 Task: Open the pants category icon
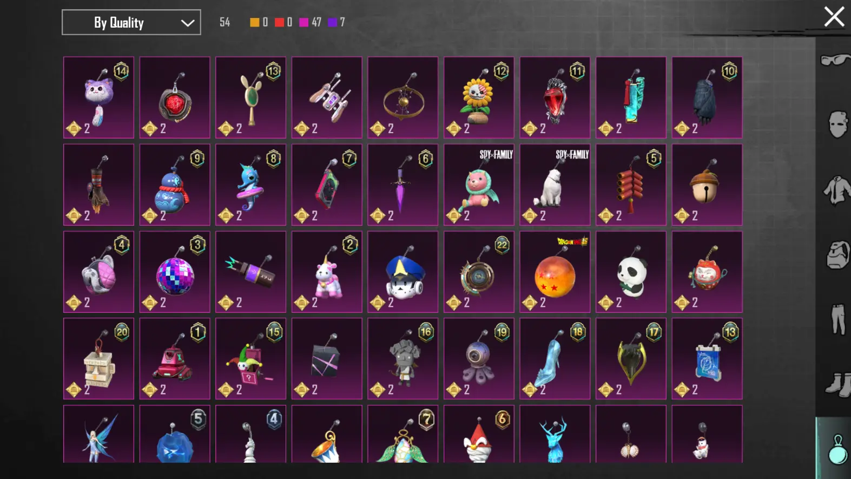click(x=837, y=319)
